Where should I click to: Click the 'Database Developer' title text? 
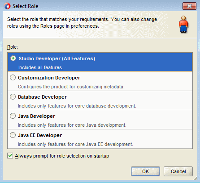point(42,97)
